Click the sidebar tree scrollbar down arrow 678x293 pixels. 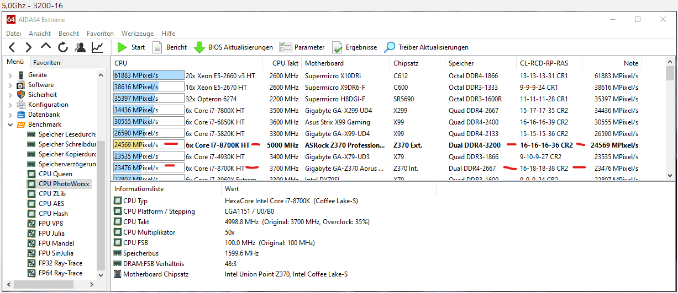point(101,274)
